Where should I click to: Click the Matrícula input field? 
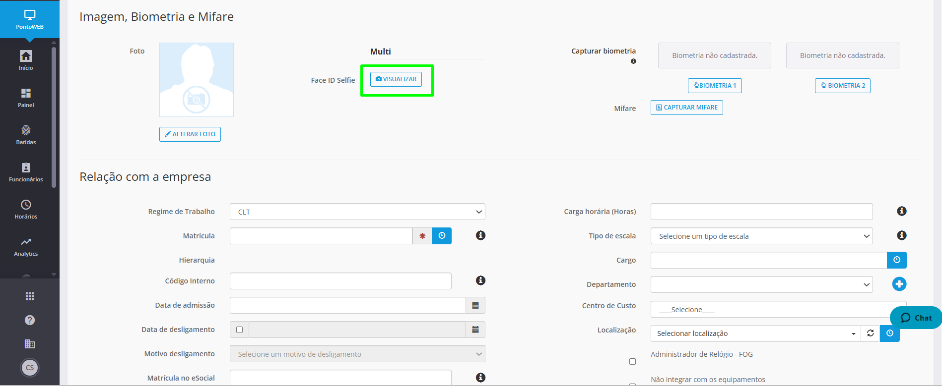[321, 236]
